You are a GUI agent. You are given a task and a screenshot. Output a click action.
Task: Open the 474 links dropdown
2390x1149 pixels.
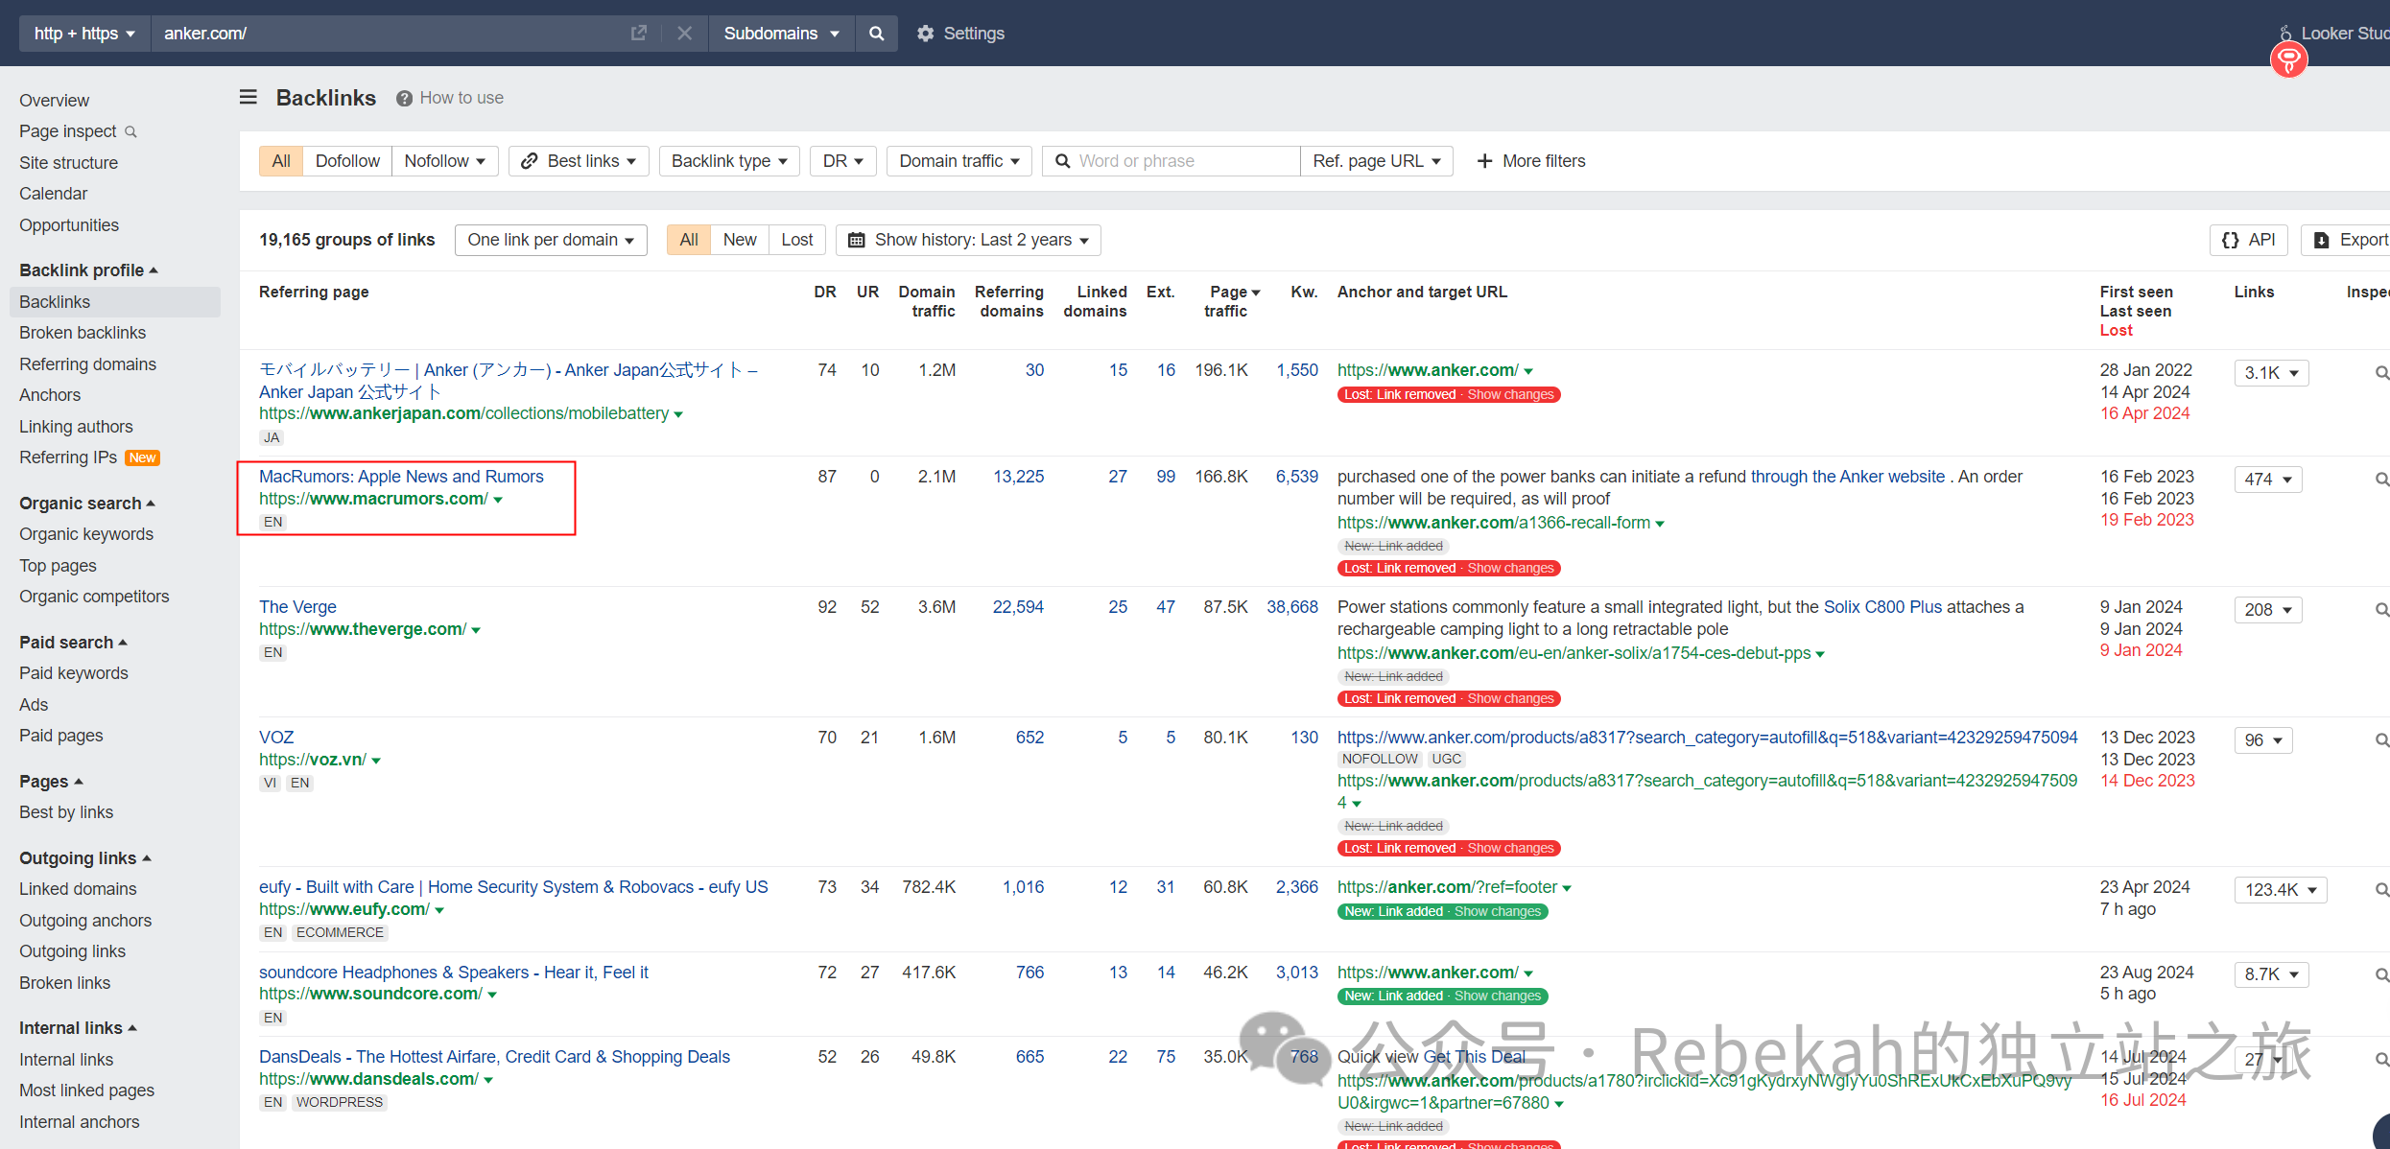click(2267, 480)
